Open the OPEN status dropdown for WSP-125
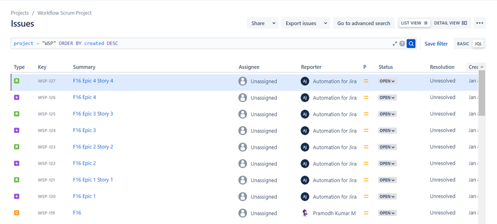The image size is (497, 224). coord(388,114)
